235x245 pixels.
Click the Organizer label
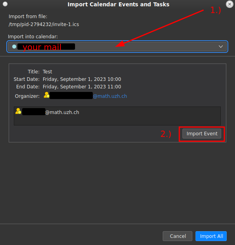click(x=27, y=96)
